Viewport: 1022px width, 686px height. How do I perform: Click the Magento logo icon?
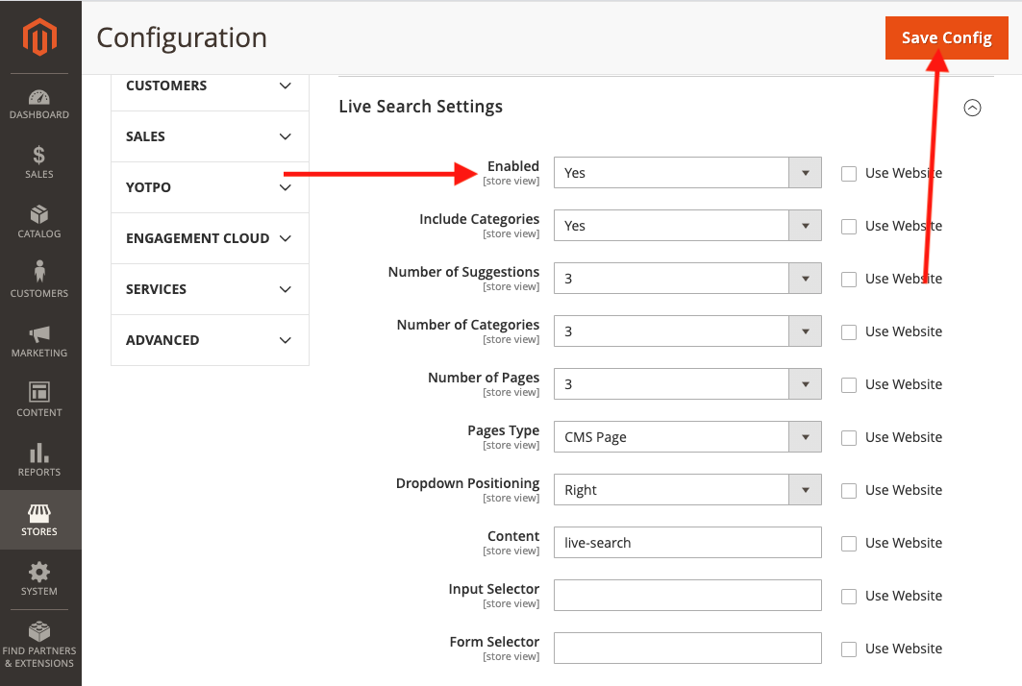(x=40, y=37)
